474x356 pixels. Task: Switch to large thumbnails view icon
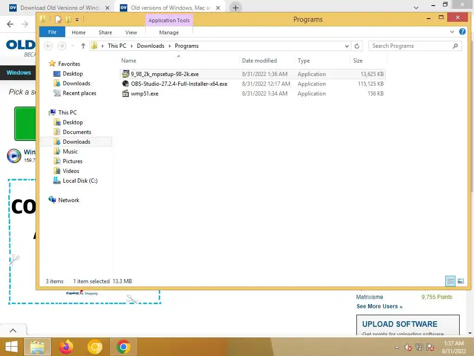click(461, 281)
